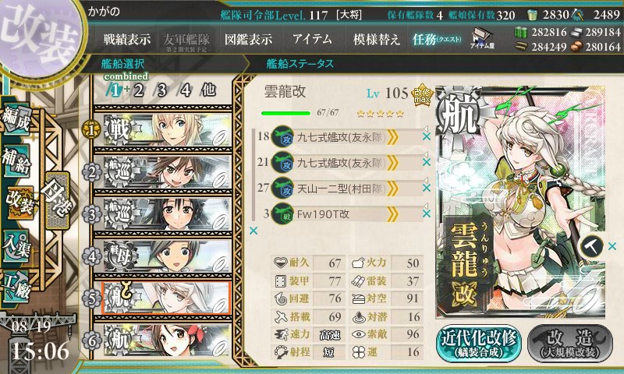Viewport: 624px width, 374px height.
Task: Remove all equipment with the lower X
Action: (x=253, y=231)
